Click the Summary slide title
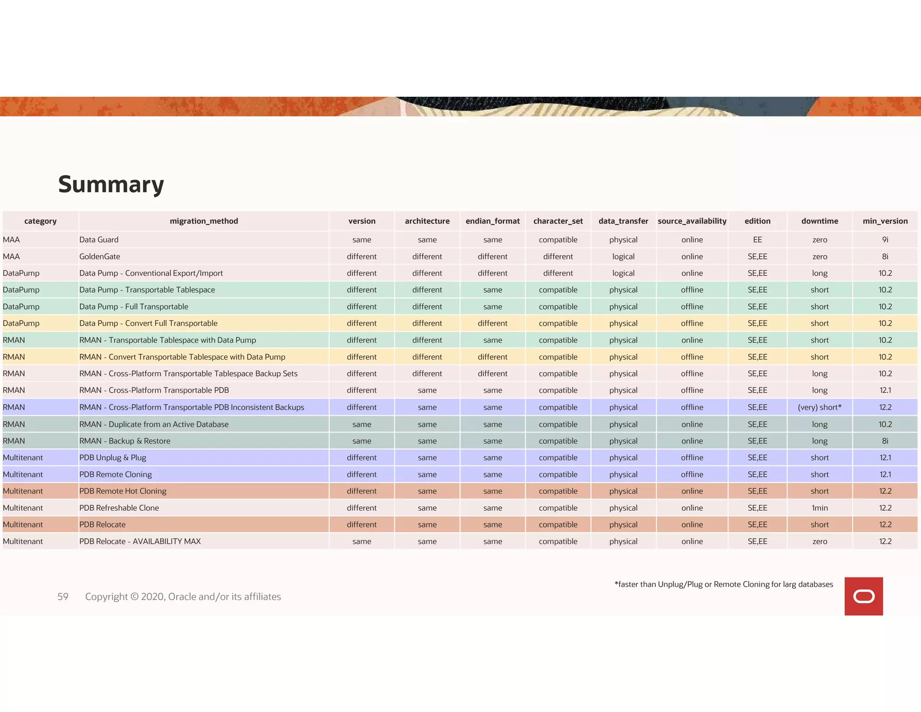The width and height of the screenshot is (921, 712). point(111,185)
